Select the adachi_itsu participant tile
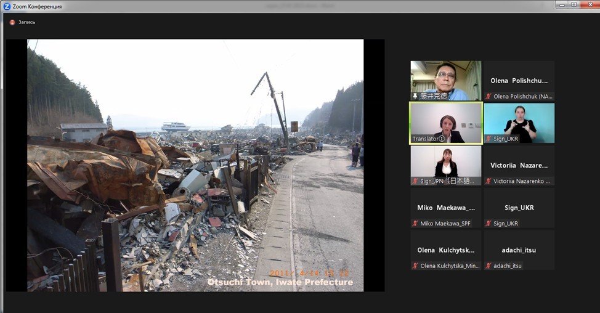 [x=519, y=250]
